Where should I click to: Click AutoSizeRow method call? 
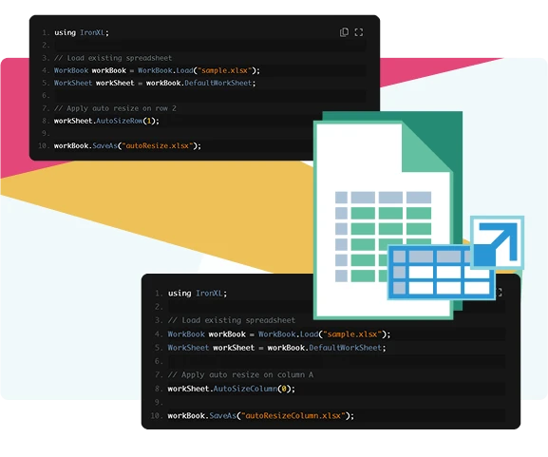pyautogui.click(x=119, y=121)
